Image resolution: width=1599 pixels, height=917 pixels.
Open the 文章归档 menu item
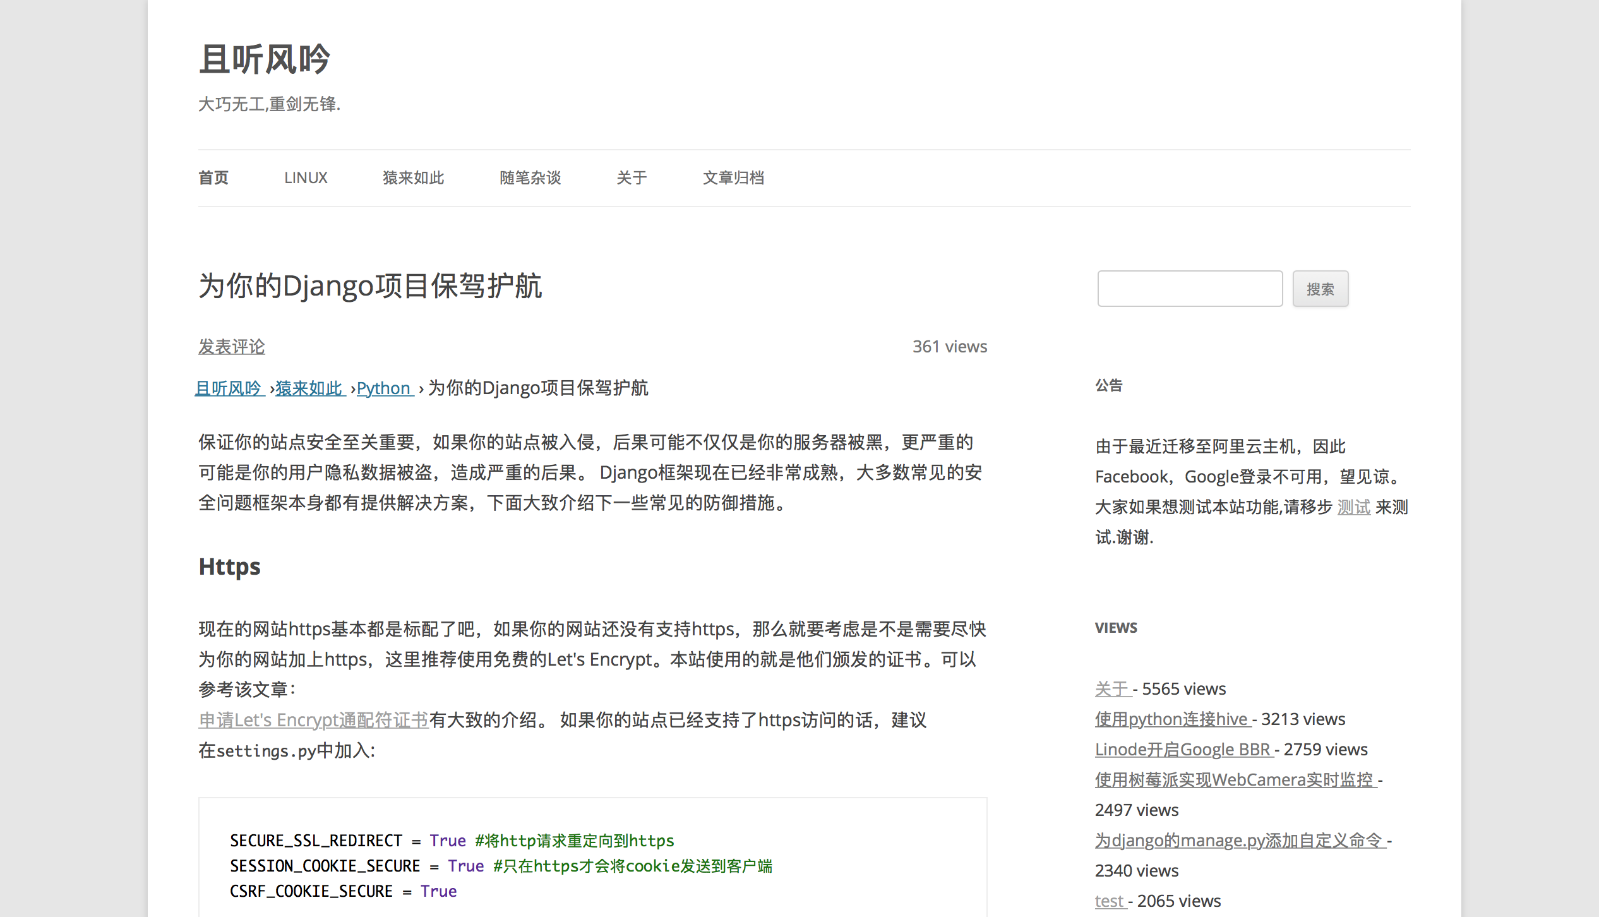733,178
